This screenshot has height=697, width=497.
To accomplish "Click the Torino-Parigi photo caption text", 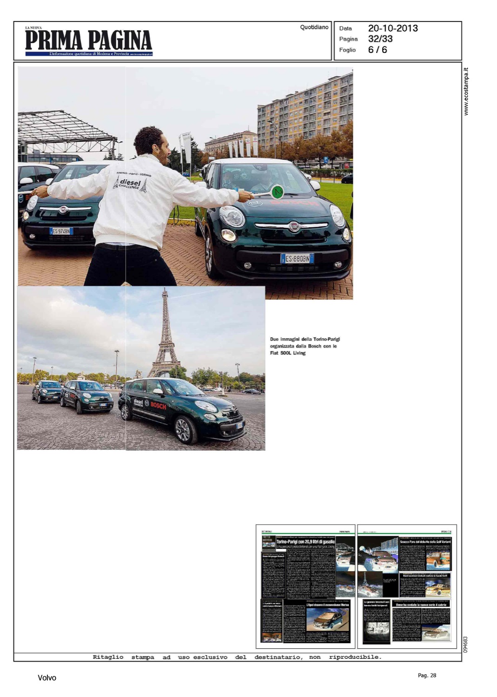I will pos(305,346).
